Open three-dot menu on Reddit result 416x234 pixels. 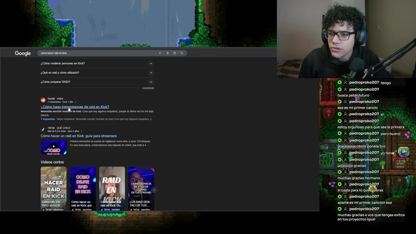[75, 102]
